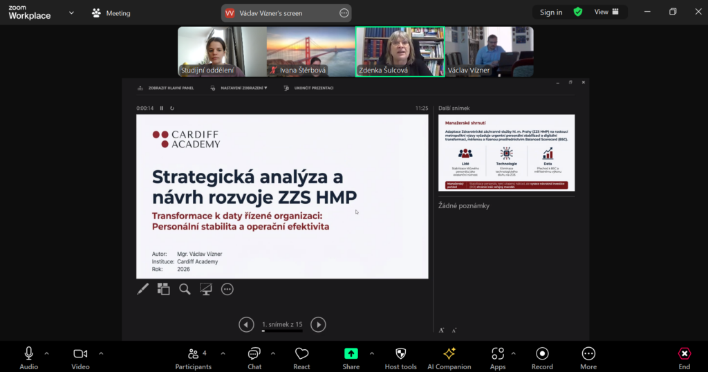Click the magnifier zoom into slide icon
The width and height of the screenshot is (708, 372).
185,289
